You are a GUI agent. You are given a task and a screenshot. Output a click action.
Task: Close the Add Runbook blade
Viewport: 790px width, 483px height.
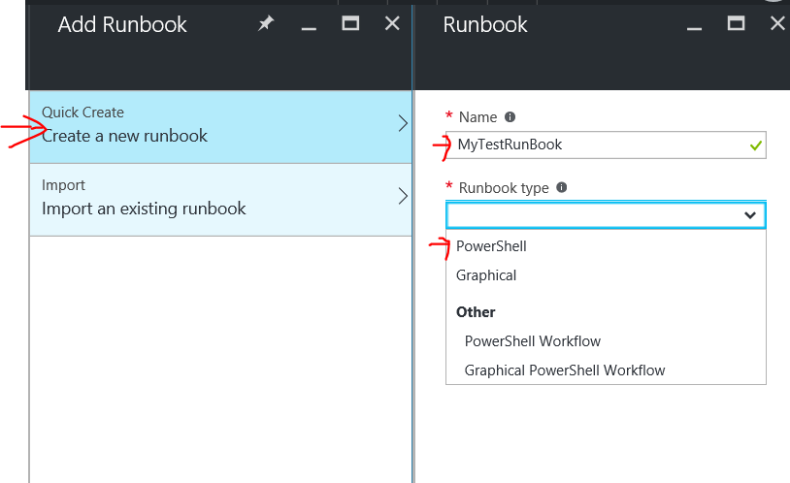click(x=392, y=23)
